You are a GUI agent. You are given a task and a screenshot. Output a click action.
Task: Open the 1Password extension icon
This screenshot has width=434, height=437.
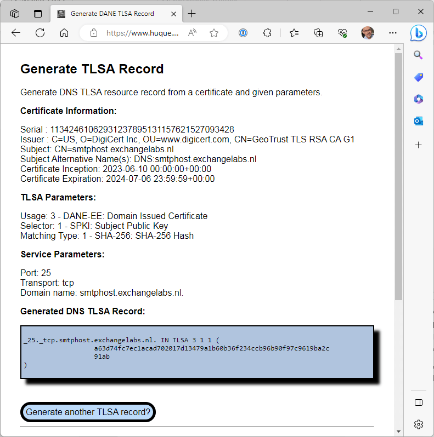(243, 33)
